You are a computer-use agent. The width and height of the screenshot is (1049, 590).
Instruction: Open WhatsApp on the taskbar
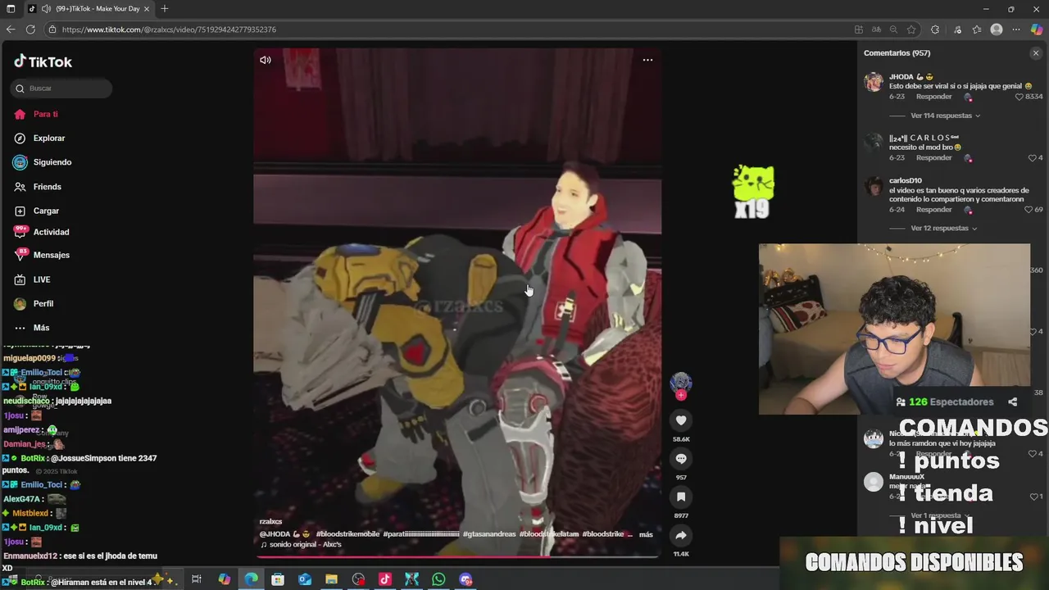438,579
